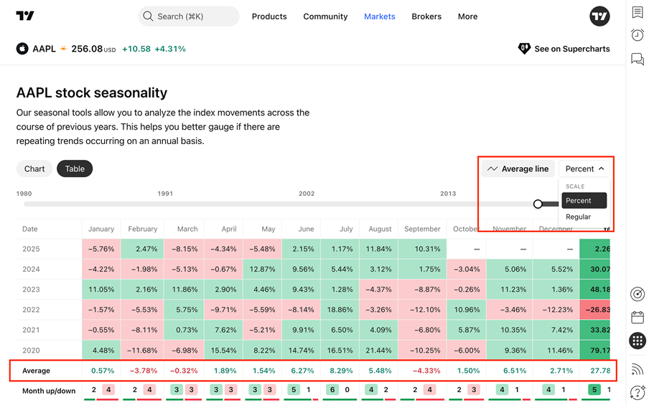Open the Community menu

(325, 16)
